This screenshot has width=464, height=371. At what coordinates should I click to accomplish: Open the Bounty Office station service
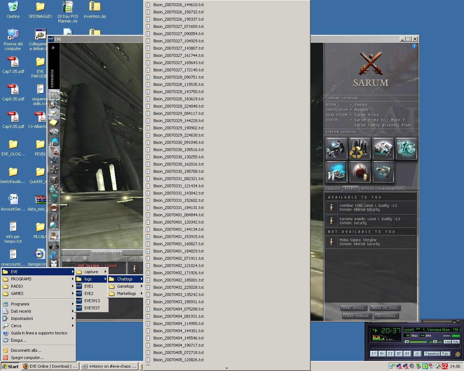(360, 171)
